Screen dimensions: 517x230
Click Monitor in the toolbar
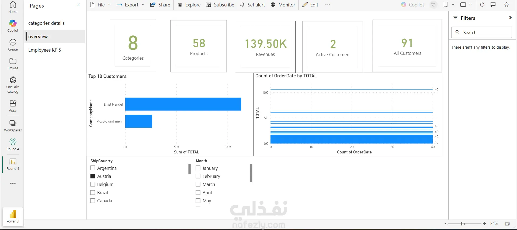283,5
